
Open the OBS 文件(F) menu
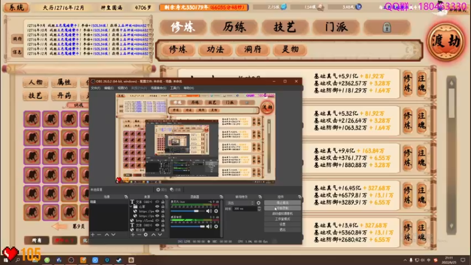(x=95, y=88)
